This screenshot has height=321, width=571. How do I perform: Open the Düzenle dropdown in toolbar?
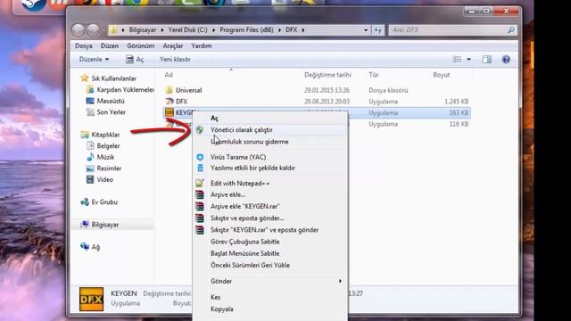point(94,60)
